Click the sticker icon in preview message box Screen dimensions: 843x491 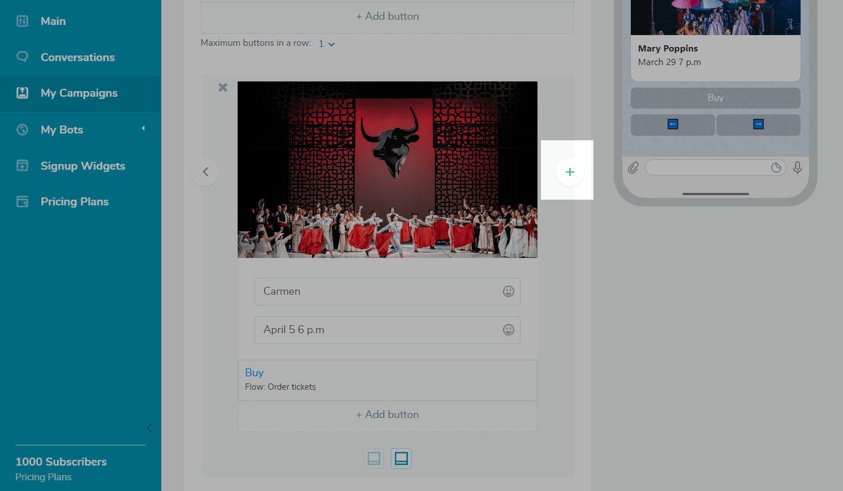tap(776, 167)
